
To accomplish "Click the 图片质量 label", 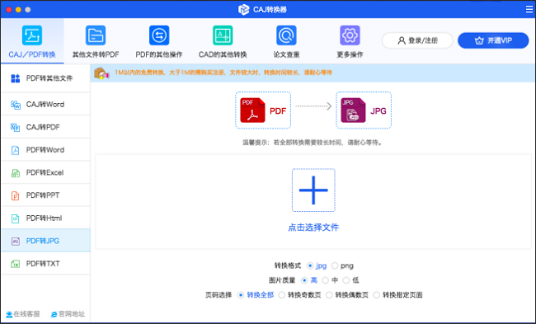I will [282, 280].
